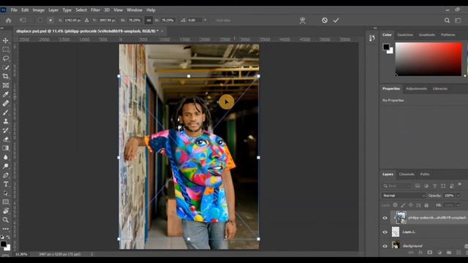Select the Path Selection tool
Screen dimensions: 468x263
(6, 193)
